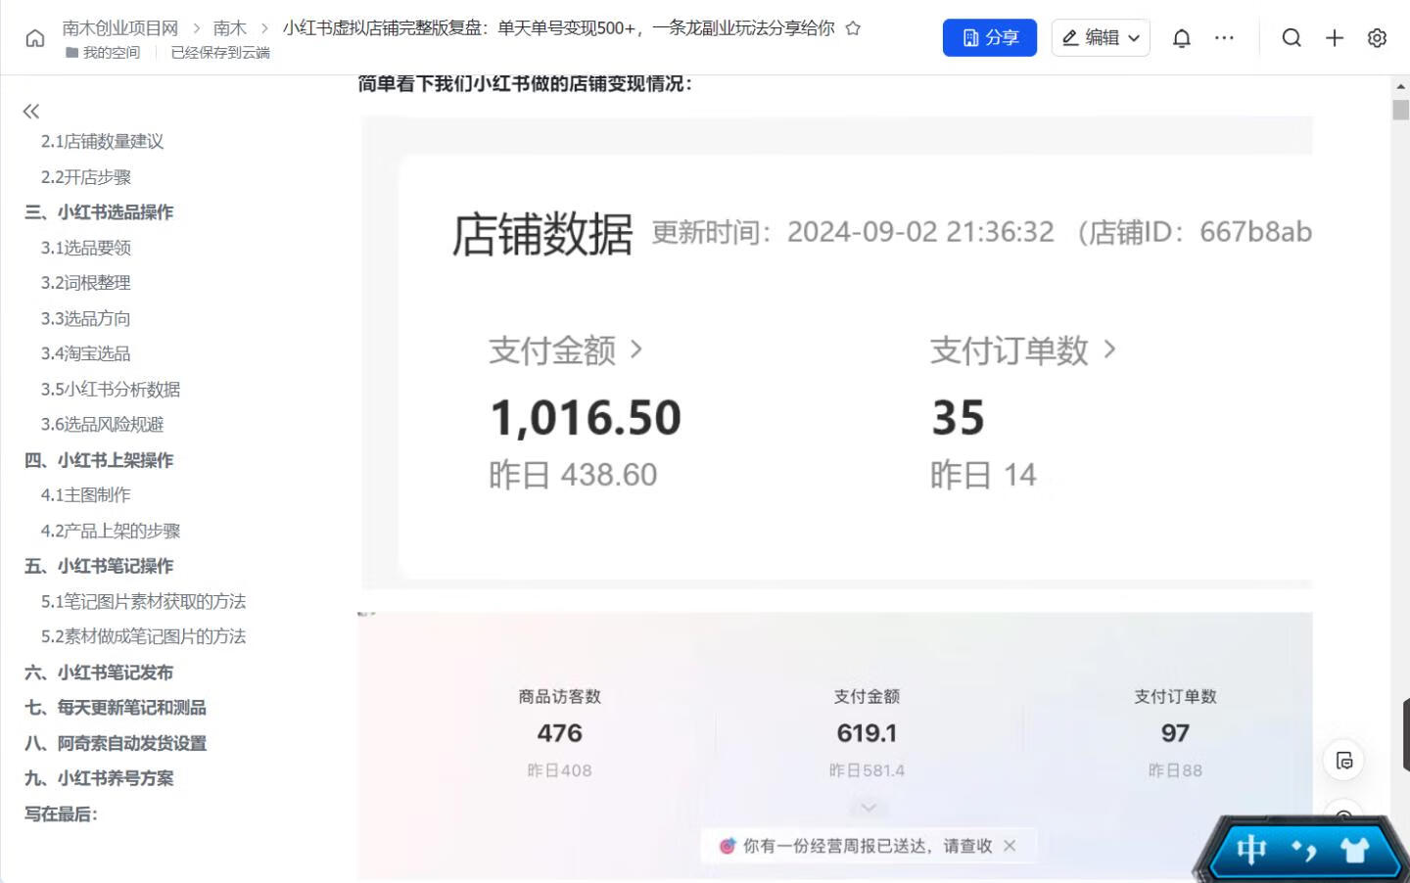Screen dimensions: 1410x883
Task: Open the search icon in the top bar
Action: click(1292, 37)
